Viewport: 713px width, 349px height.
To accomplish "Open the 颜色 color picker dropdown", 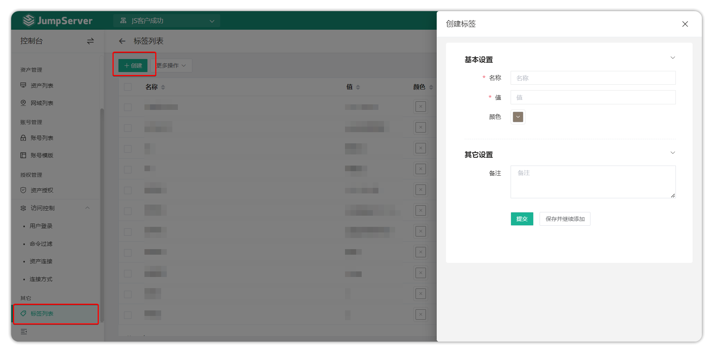I will click(517, 117).
